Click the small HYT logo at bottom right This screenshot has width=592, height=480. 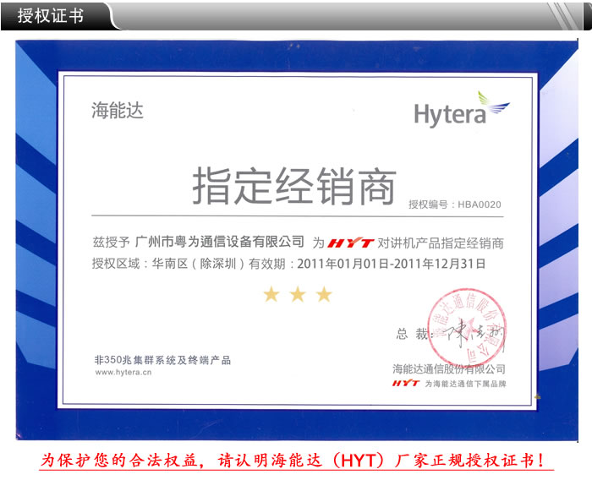point(406,384)
